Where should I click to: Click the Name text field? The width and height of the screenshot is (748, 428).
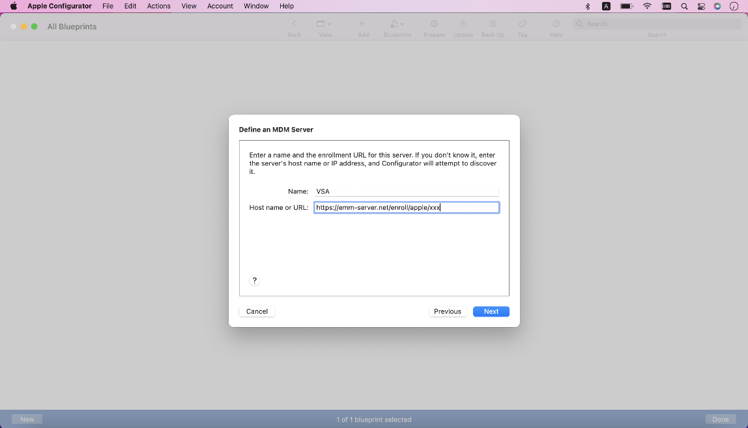pyautogui.click(x=406, y=192)
